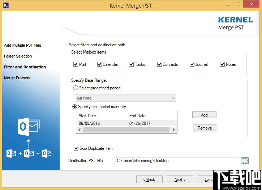The width and height of the screenshot is (262, 190).
Task: Disable the Tasks checkbox
Action: point(131,64)
